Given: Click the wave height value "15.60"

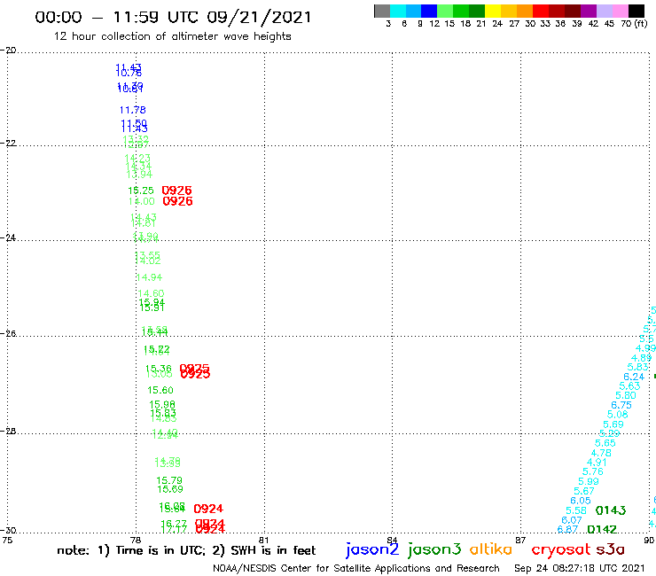Looking at the screenshot, I should tap(160, 390).
